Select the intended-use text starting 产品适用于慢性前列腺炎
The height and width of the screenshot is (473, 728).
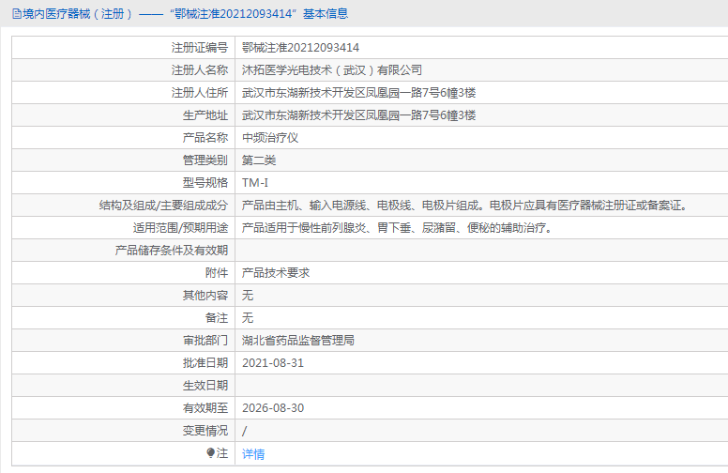coord(399,228)
